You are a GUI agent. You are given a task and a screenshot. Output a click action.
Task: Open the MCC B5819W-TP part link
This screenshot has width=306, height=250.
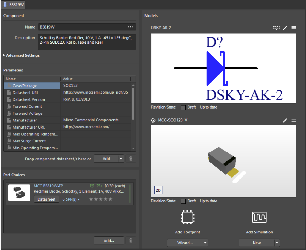[x=48, y=186]
